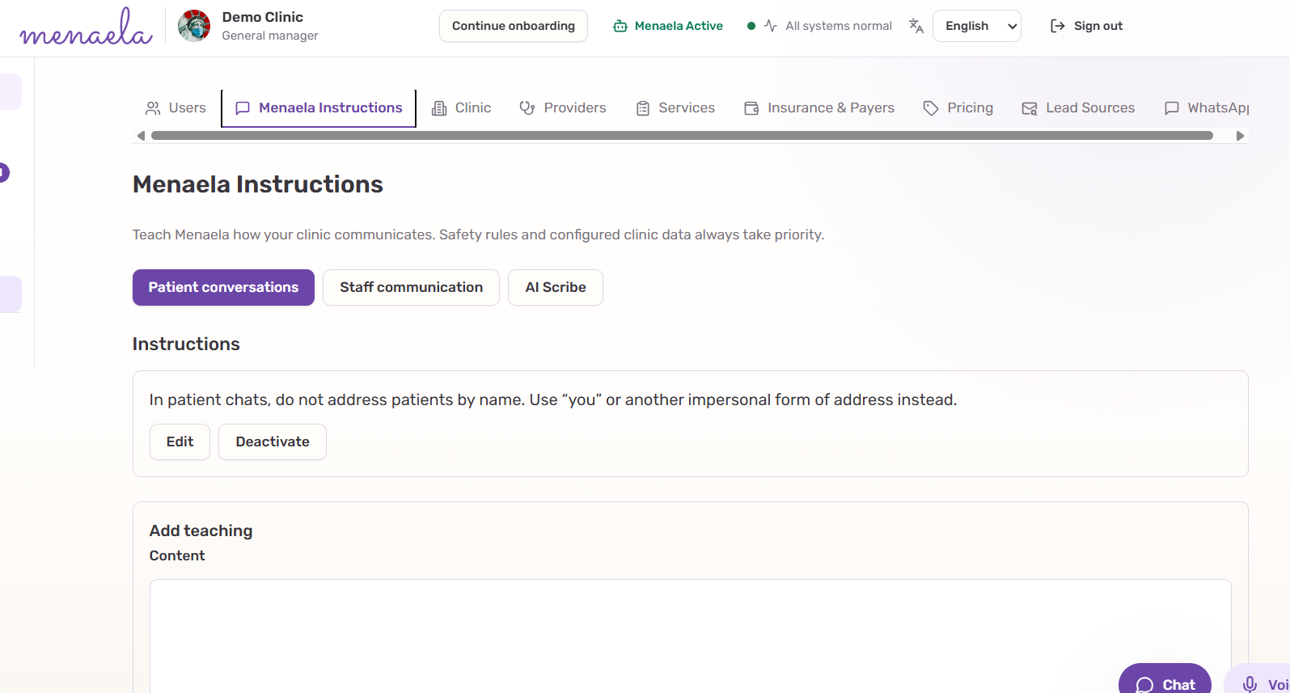Click the Content text area
This screenshot has width=1290, height=693.
point(691,636)
